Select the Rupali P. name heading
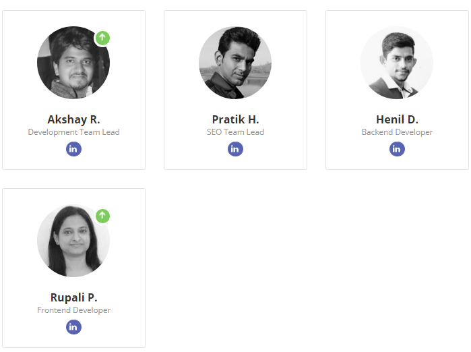This screenshot has width=471, height=352. [x=73, y=297]
